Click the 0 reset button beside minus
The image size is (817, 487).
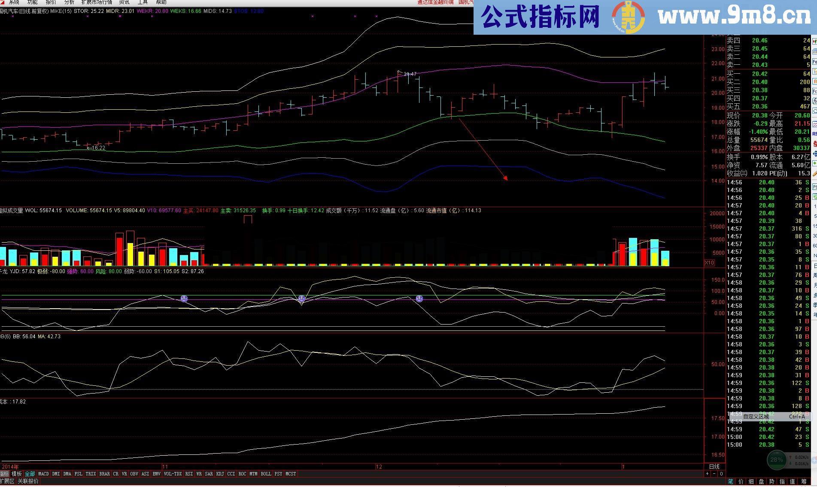click(721, 474)
